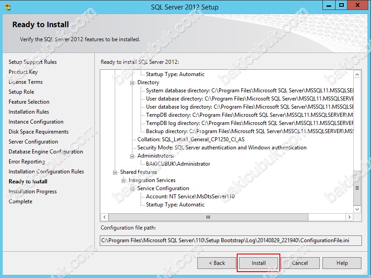The width and height of the screenshot is (371, 278).
Task: Select the Collation SQL_Latin1_General_CP1250_CI_AS row
Action: 191,139
